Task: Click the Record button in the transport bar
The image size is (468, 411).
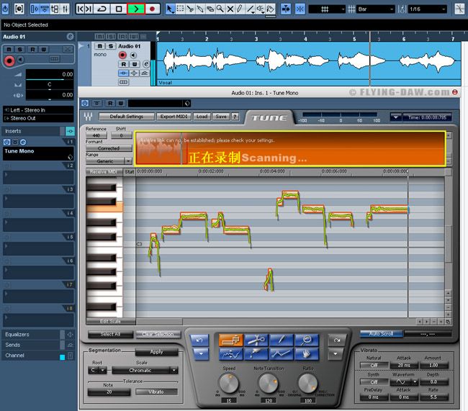Action: tap(153, 9)
